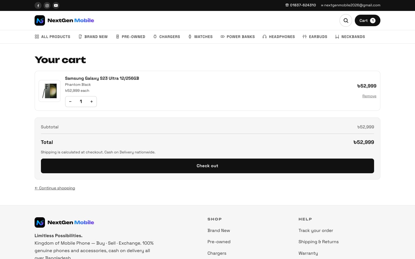Click the Total amount ৳52,999
The height and width of the screenshot is (259, 415).
[364, 142]
